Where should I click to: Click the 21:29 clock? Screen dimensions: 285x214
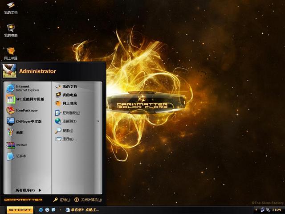[277, 210]
